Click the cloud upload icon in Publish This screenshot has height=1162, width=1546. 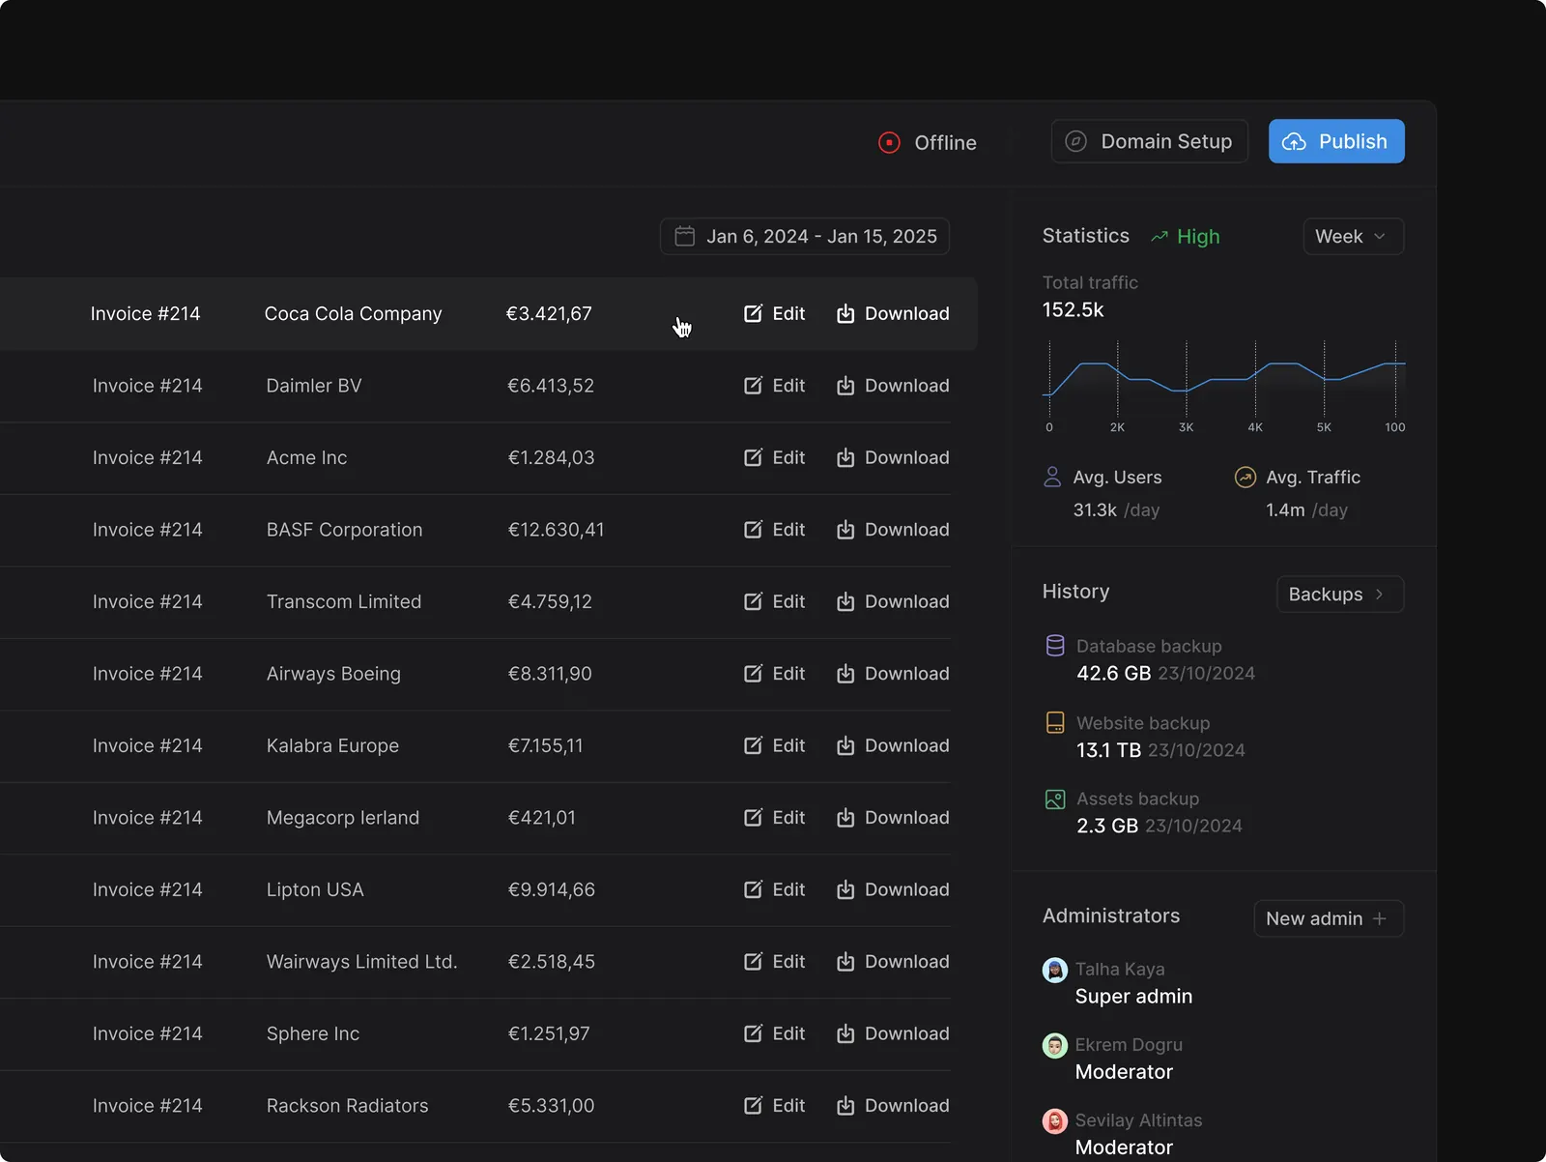pos(1294,142)
